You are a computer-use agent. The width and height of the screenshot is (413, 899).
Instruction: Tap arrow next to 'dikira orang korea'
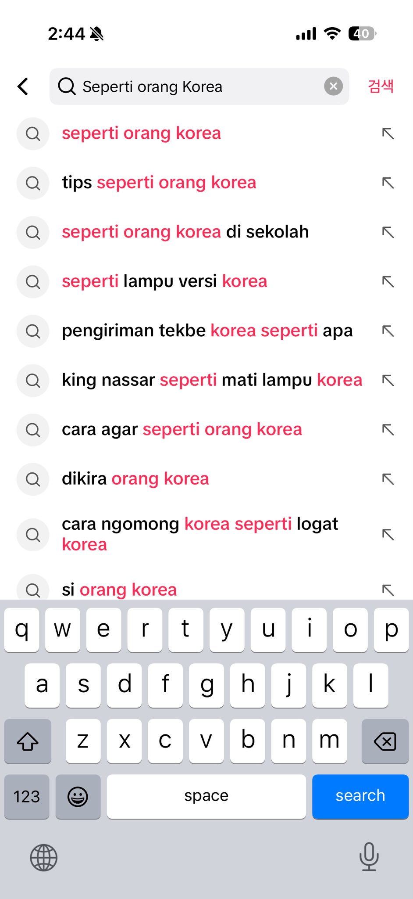(388, 479)
